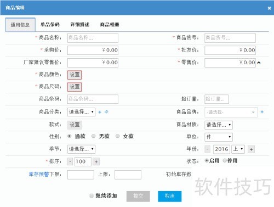Set 商品尺码 with its 设置 button
The width and height of the screenshot is (274, 207).
pos(75,87)
